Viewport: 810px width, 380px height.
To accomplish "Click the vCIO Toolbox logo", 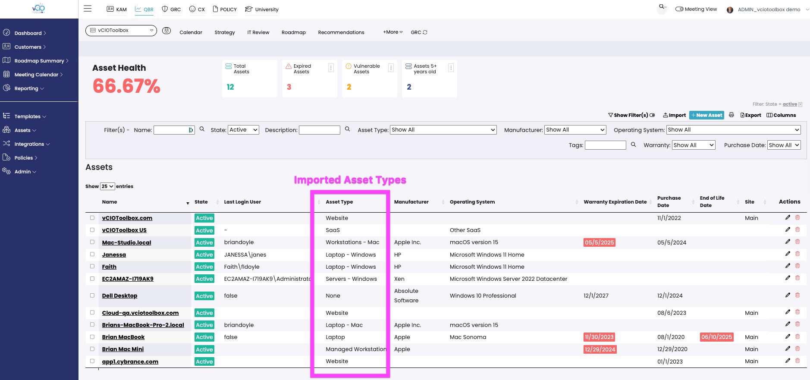I will [x=38, y=9].
